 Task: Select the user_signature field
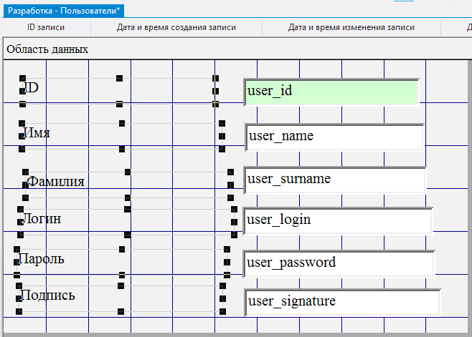pyautogui.click(x=341, y=301)
